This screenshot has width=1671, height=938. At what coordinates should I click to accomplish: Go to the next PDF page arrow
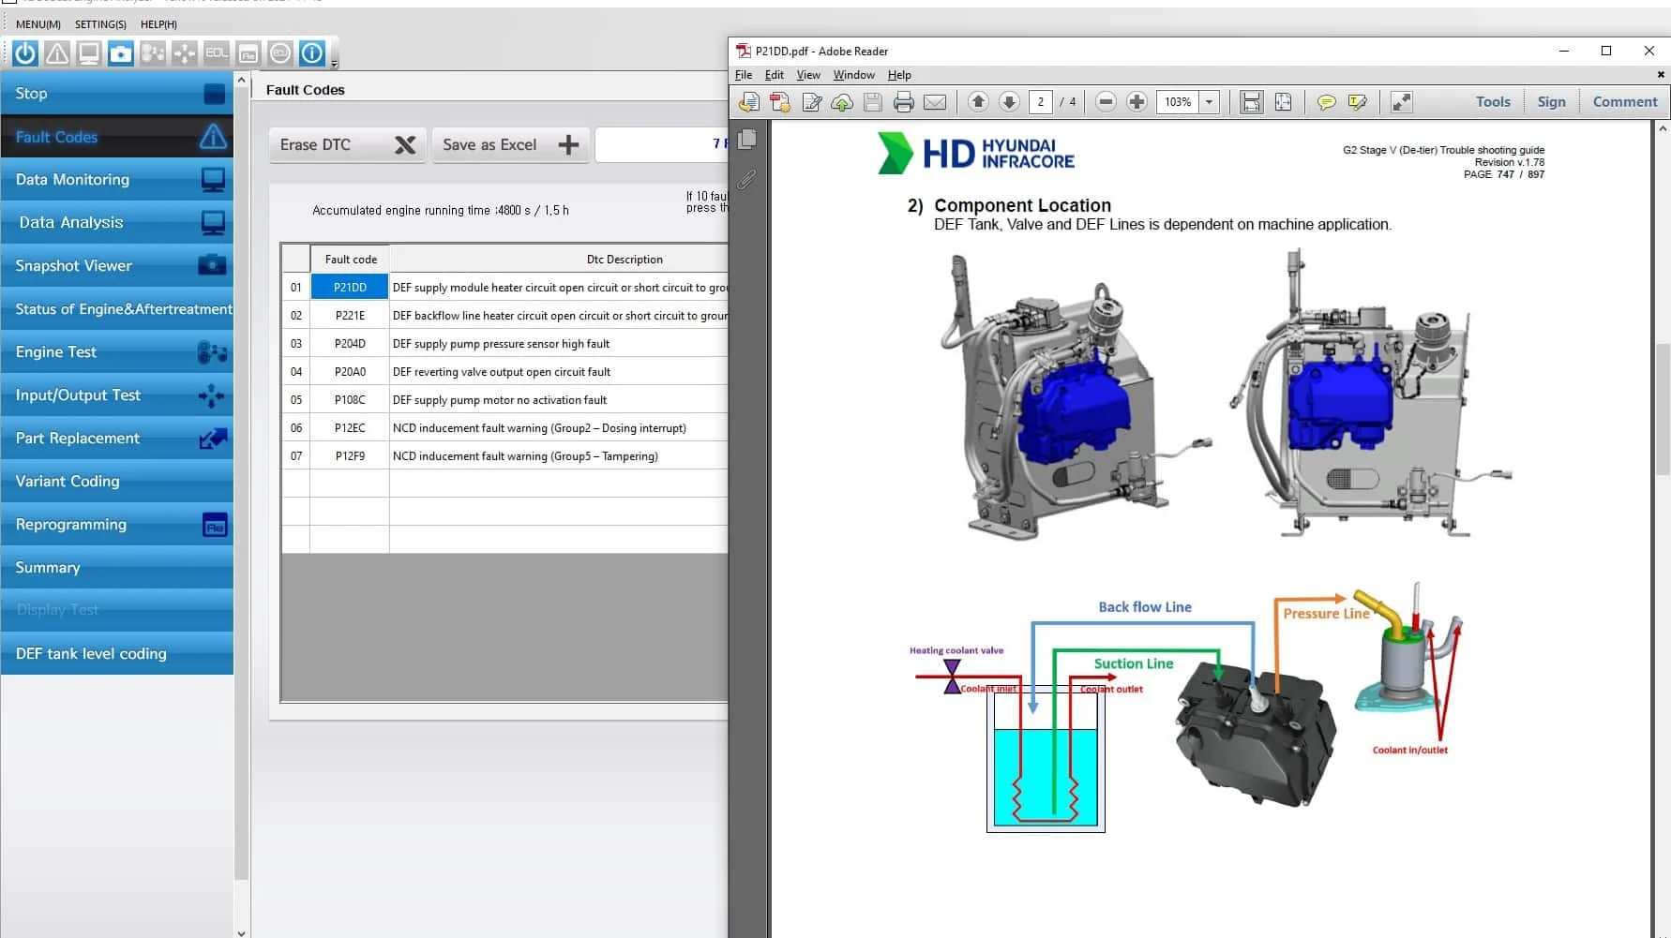coord(1009,102)
